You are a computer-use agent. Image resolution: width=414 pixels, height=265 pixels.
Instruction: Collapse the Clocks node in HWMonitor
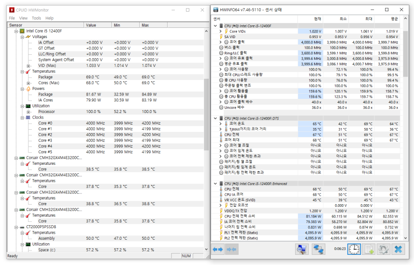pyautogui.click(x=22, y=117)
